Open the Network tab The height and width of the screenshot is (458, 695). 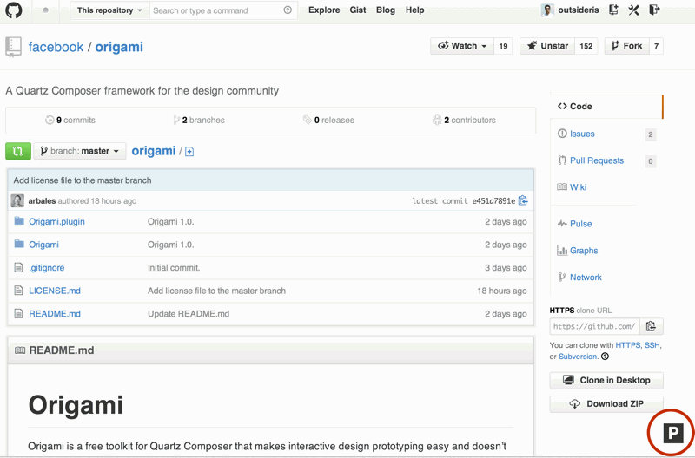click(x=586, y=278)
